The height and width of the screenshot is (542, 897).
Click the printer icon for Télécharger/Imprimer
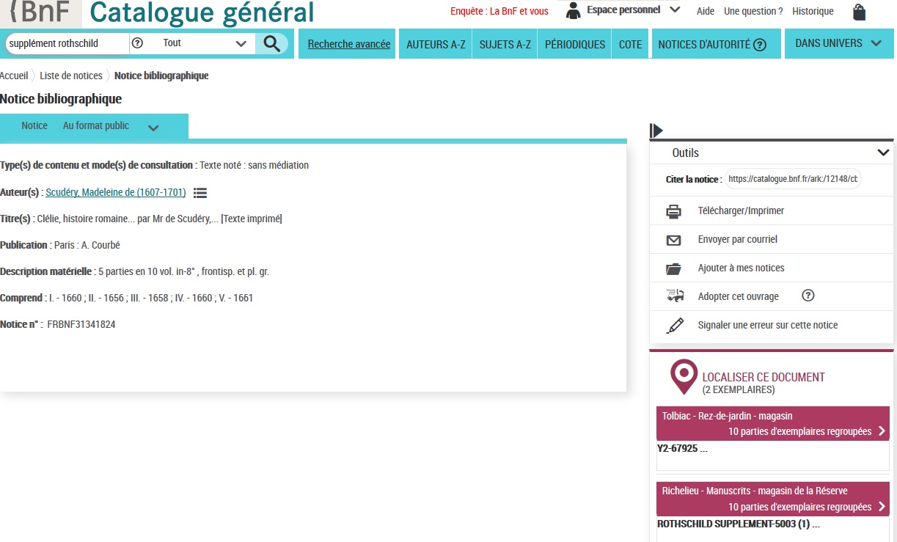click(x=673, y=211)
